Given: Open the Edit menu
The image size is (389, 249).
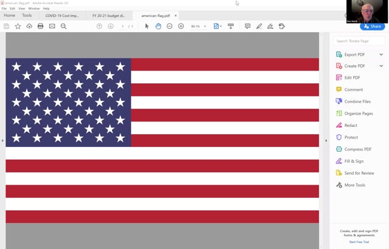Looking at the screenshot, I should 12,9.
